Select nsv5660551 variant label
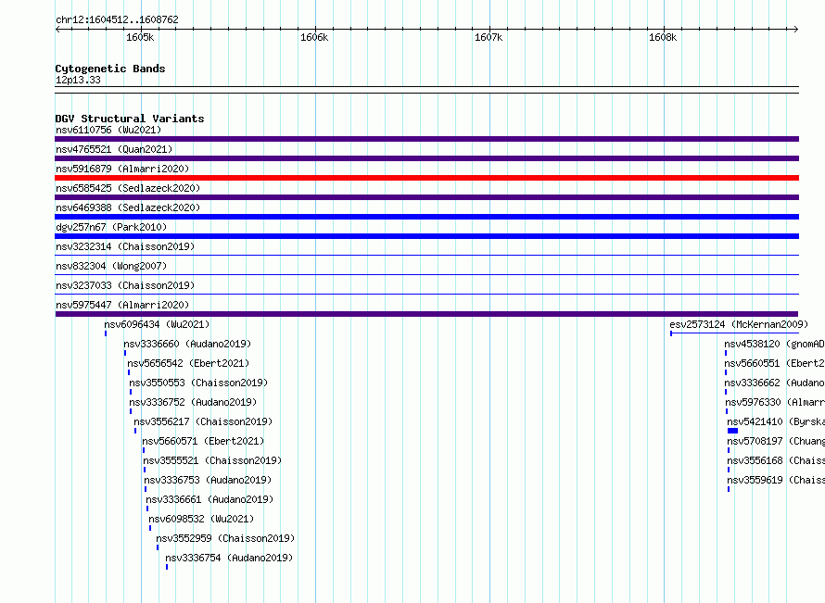This screenshot has height=603, width=825. click(775, 363)
